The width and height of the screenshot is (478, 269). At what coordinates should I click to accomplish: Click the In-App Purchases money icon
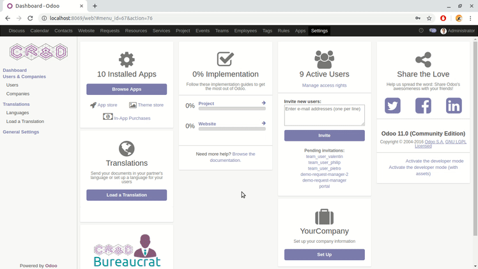click(x=107, y=117)
